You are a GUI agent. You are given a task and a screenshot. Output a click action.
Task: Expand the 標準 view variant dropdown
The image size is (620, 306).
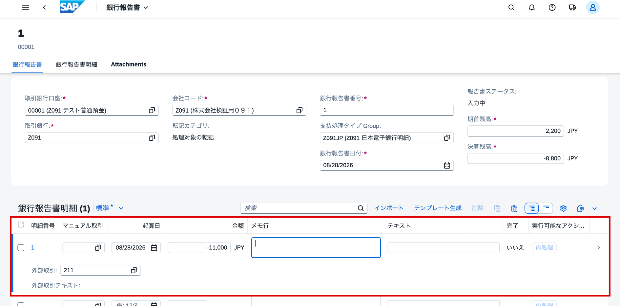[121, 208]
